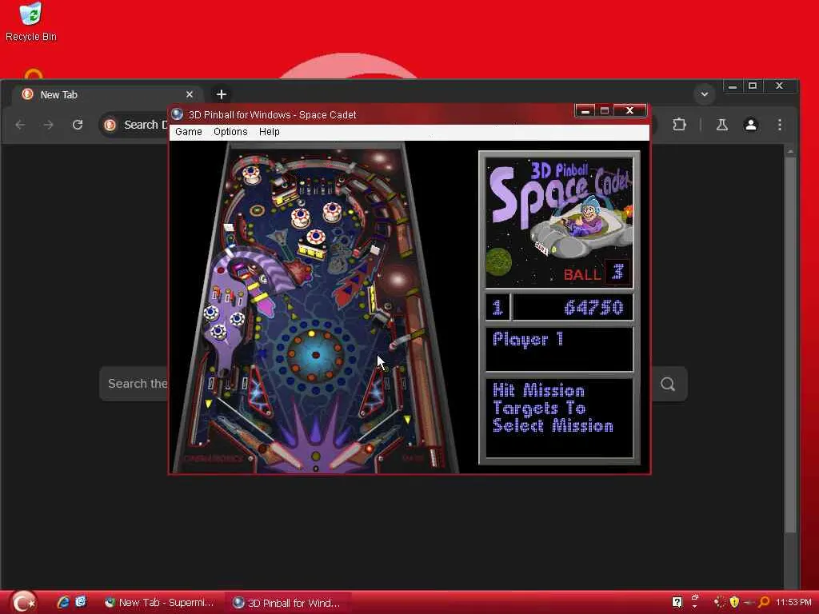Viewport: 819px width, 614px height.
Task: Click the taskbar clock 11:53 PM
Action: pos(793,602)
